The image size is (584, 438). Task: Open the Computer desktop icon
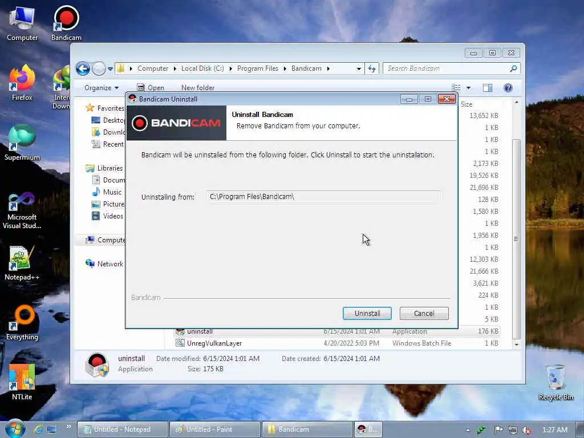(x=22, y=23)
